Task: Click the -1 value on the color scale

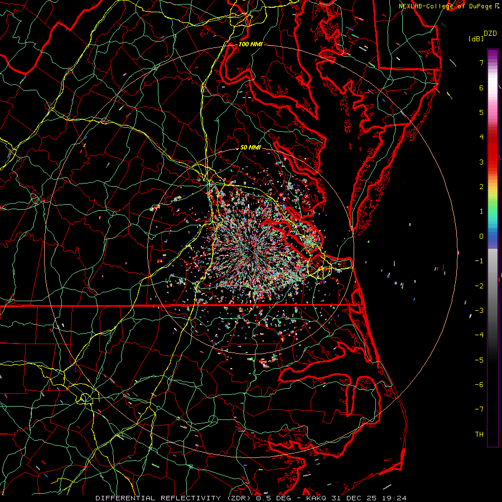Action: (x=479, y=261)
